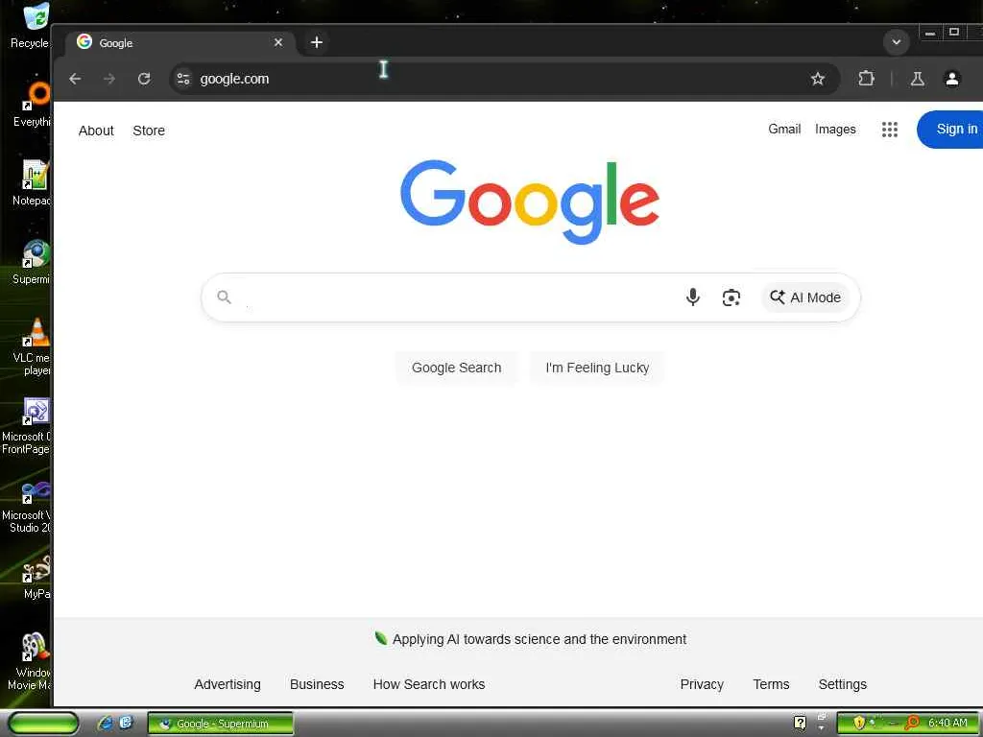Select the Recycle Bin desktop icon
The image size is (983, 737).
(x=30, y=26)
